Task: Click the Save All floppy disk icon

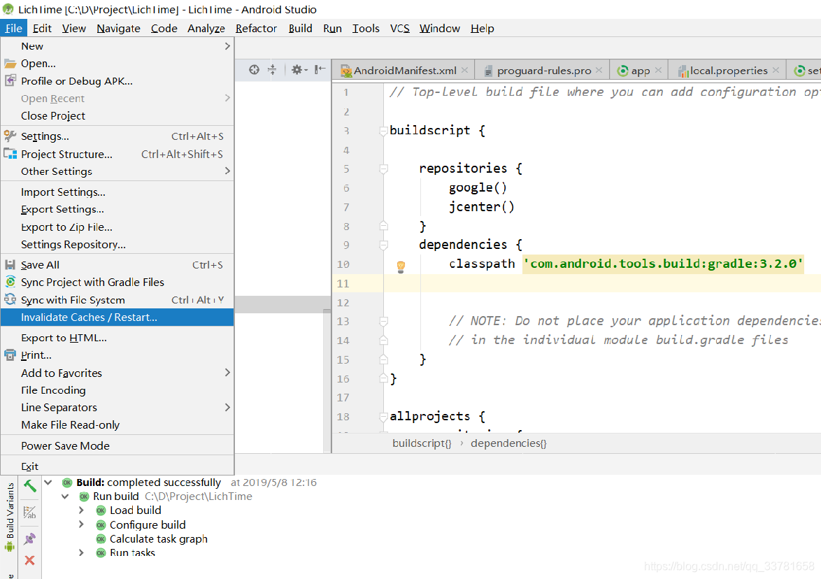Action: click(x=10, y=265)
